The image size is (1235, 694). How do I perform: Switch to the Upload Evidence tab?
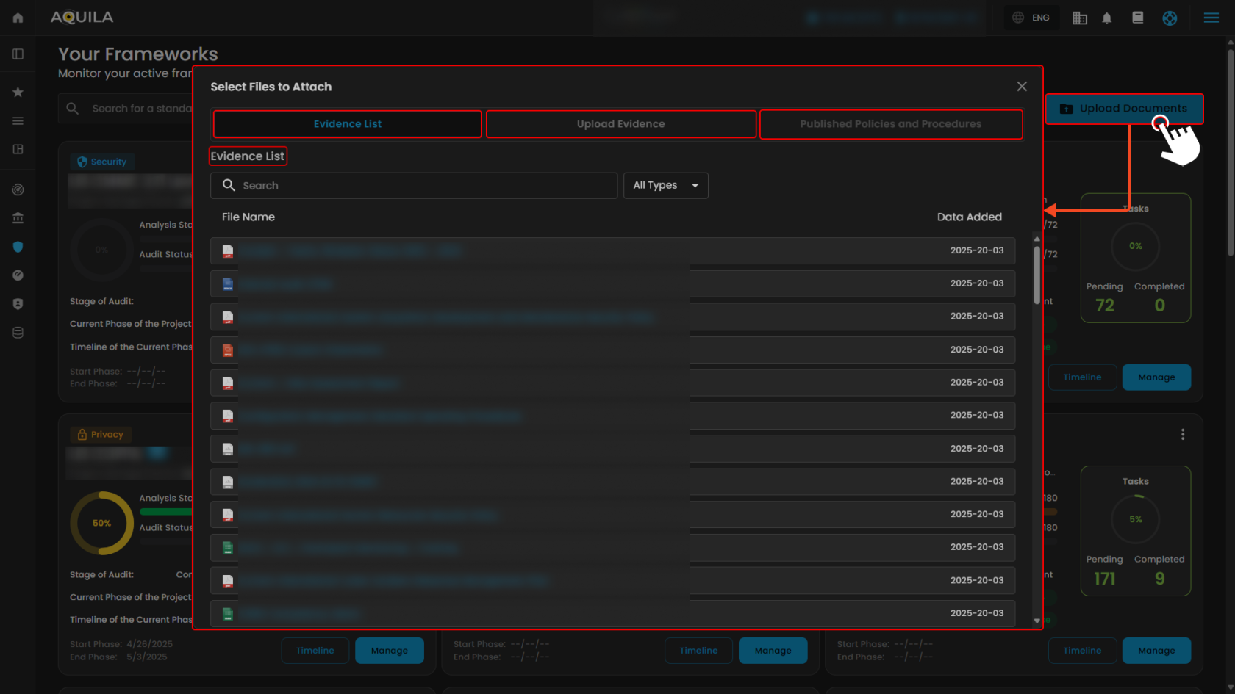click(x=620, y=123)
